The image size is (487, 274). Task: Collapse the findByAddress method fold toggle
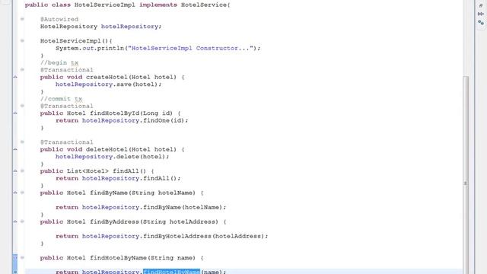pos(22,221)
